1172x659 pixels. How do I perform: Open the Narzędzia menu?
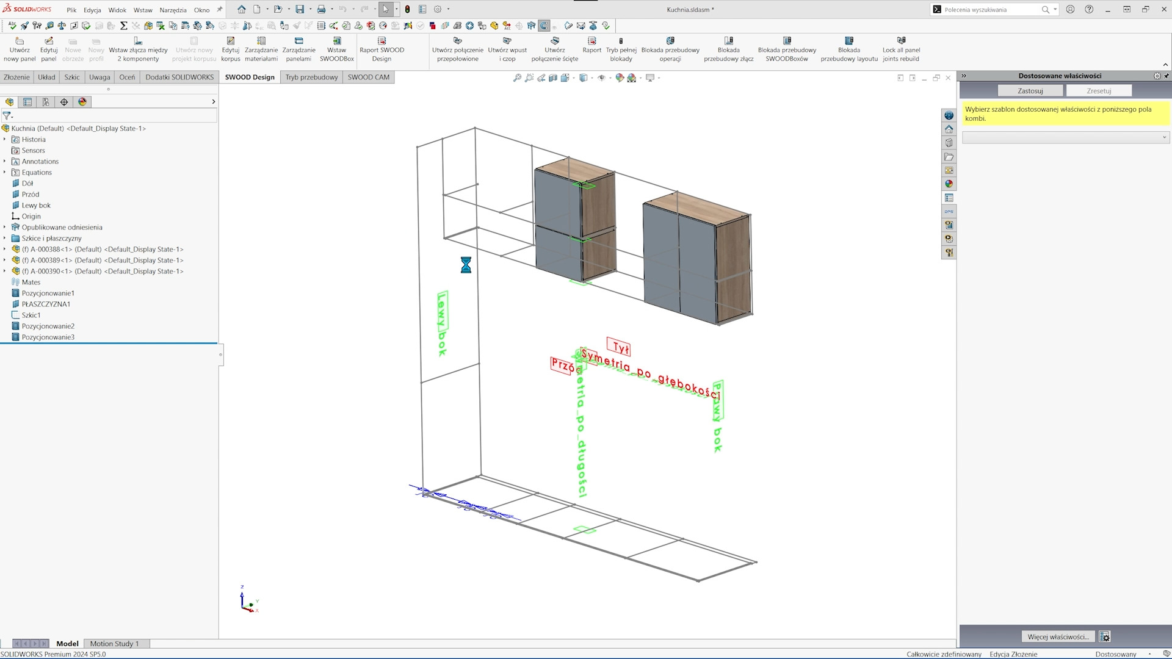(173, 10)
